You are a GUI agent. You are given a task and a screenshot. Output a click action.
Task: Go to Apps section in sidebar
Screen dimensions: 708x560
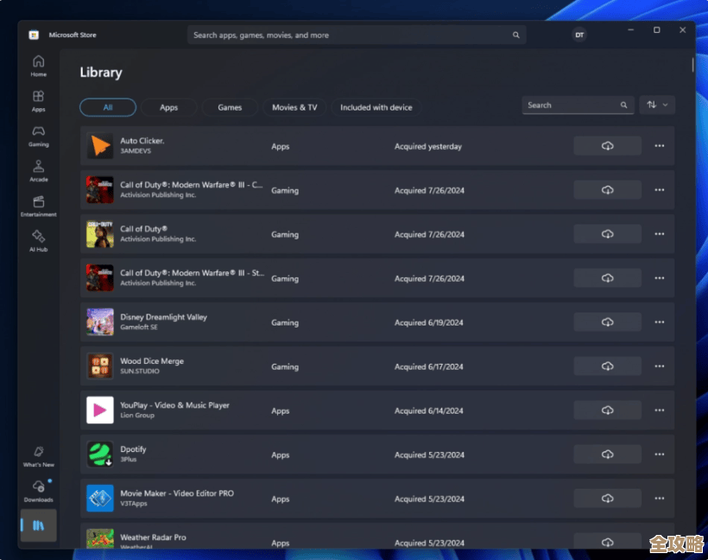click(x=39, y=100)
